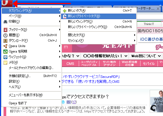Click the green plus new tab icon

coord(65,11)
